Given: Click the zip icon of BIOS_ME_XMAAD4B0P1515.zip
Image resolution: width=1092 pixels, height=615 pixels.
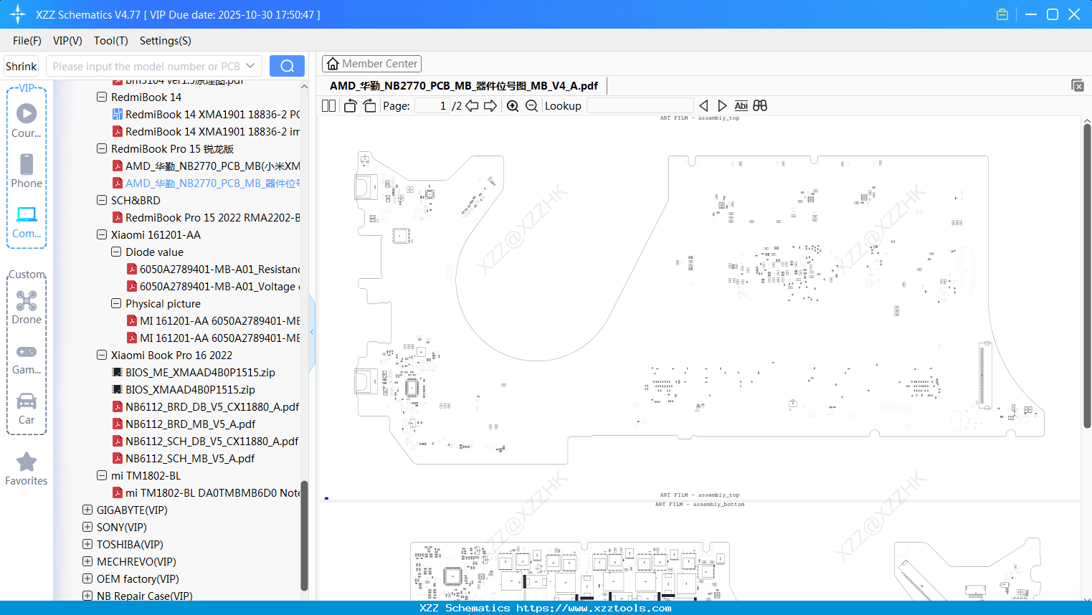Looking at the screenshot, I should coord(118,373).
